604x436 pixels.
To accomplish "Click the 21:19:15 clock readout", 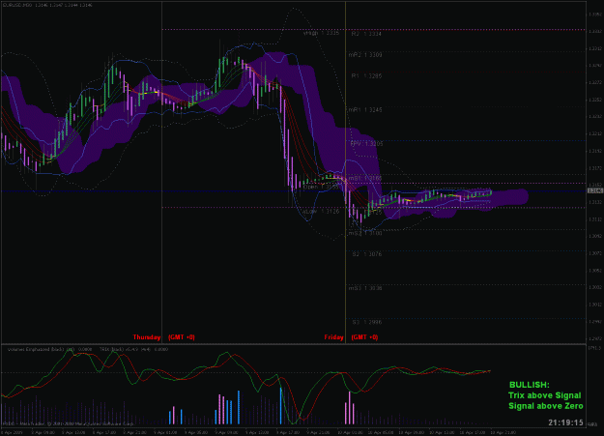I will [x=565, y=422].
